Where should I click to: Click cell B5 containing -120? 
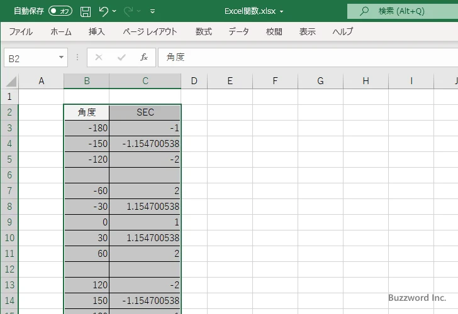(x=86, y=160)
